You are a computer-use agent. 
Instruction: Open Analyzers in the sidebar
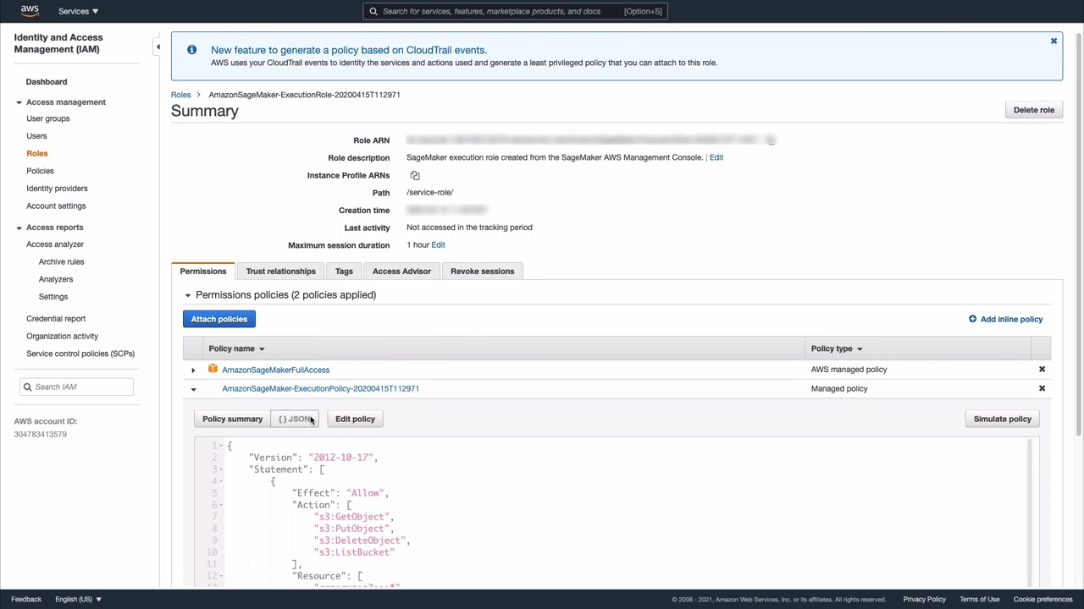click(56, 279)
